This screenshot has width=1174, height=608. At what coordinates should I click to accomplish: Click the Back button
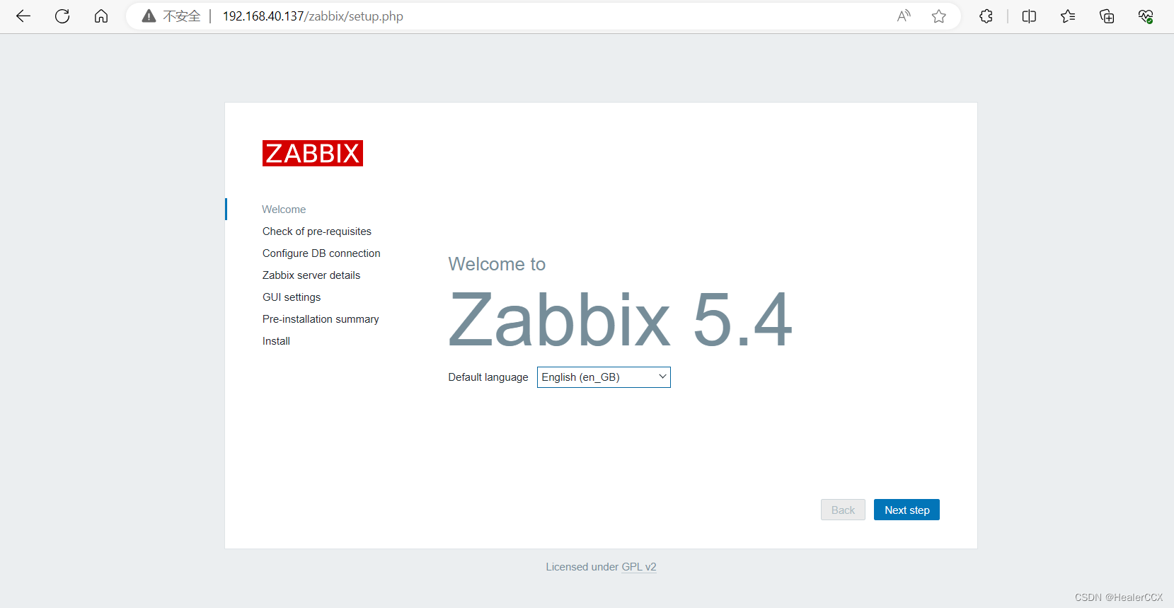[x=843, y=510]
